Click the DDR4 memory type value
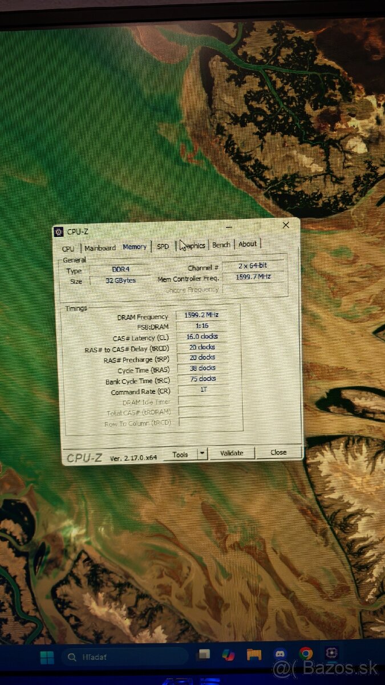 tap(120, 269)
